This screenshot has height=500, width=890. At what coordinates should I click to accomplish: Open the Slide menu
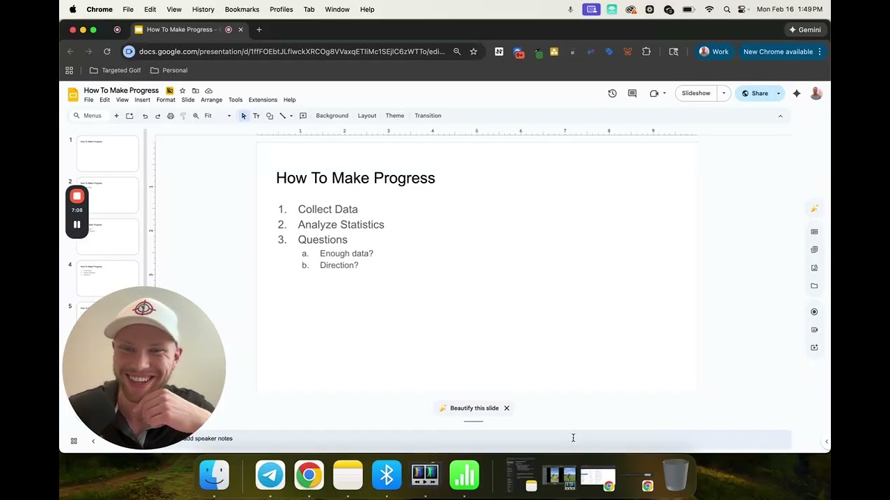click(x=188, y=100)
